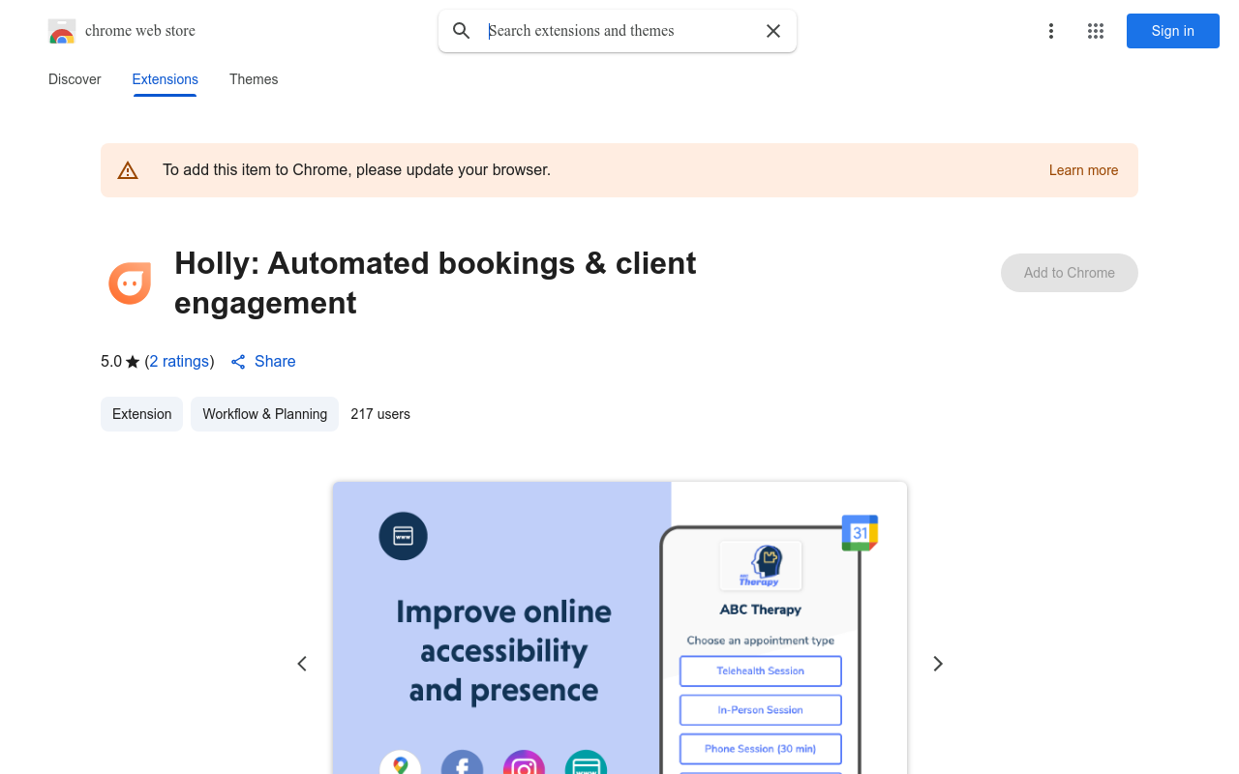The height and width of the screenshot is (774, 1239).
Task: Click the share icon next to Share
Action: 238,362
